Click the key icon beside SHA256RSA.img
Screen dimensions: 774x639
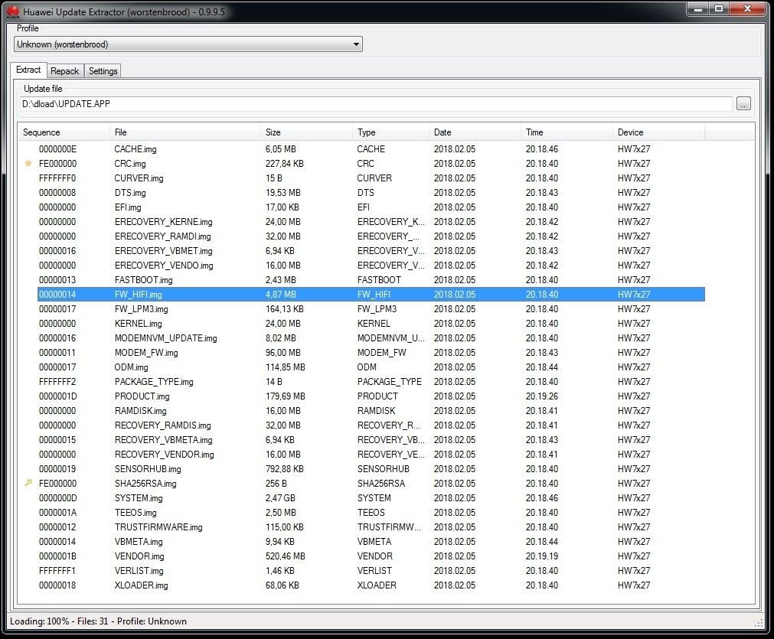coord(28,483)
